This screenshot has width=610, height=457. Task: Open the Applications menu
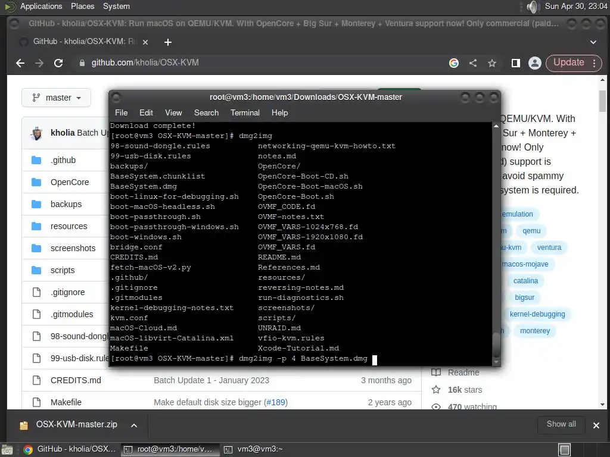(x=41, y=6)
